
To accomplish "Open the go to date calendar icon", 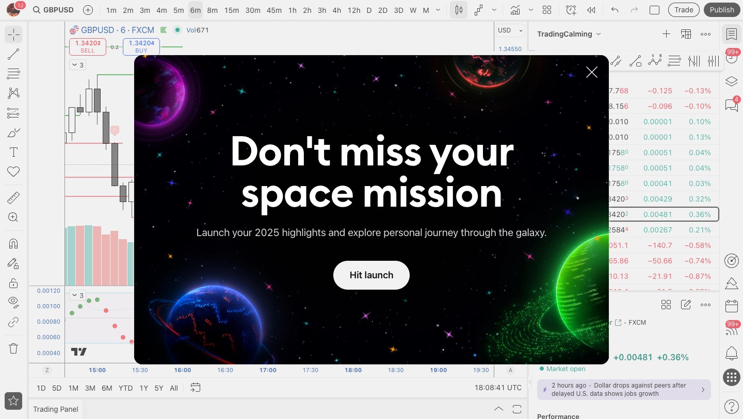I will click(x=195, y=388).
